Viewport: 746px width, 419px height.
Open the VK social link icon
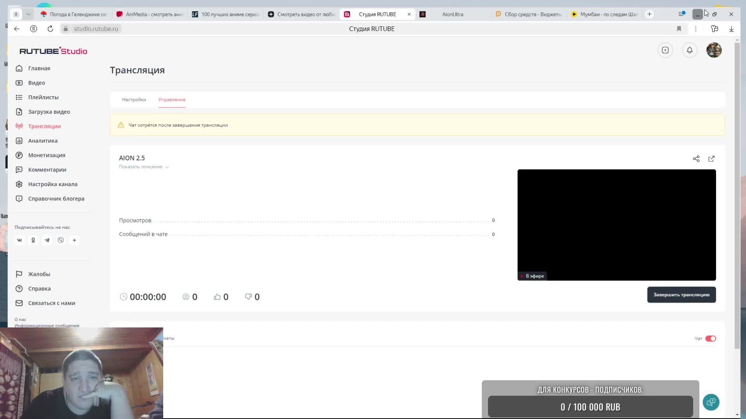[x=19, y=240]
